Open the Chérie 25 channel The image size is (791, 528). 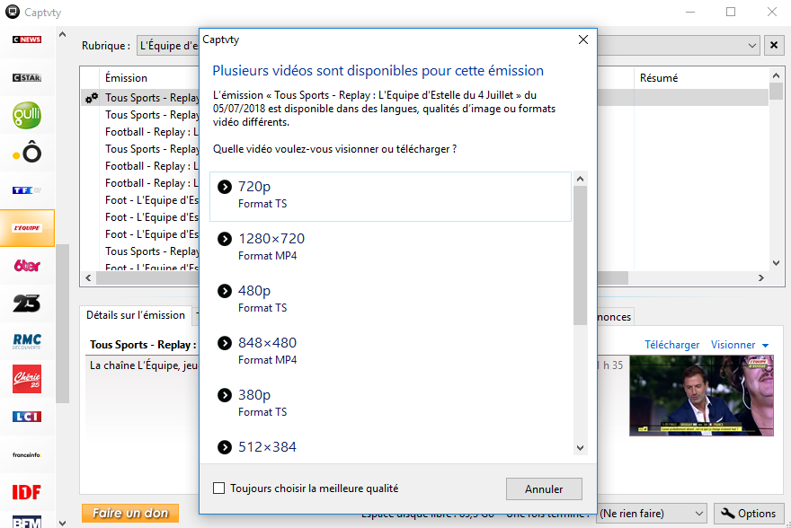pyautogui.click(x=27, y=378)
